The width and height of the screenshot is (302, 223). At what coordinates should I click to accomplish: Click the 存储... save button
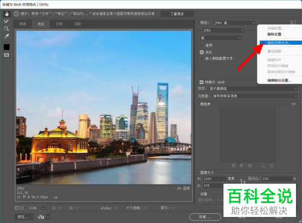click(205, 217)
